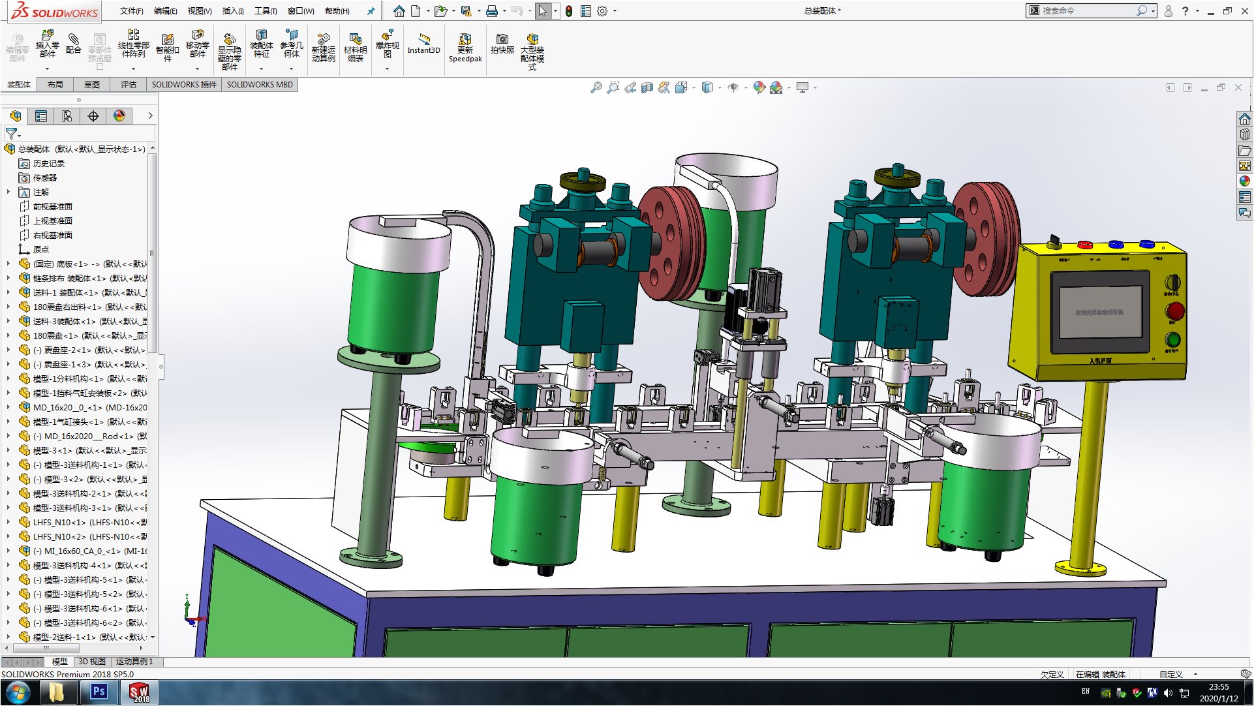This screenshot has width=1254, height=706.
Task: Click the rebuild traffic light icon
Action: (569, 11)
